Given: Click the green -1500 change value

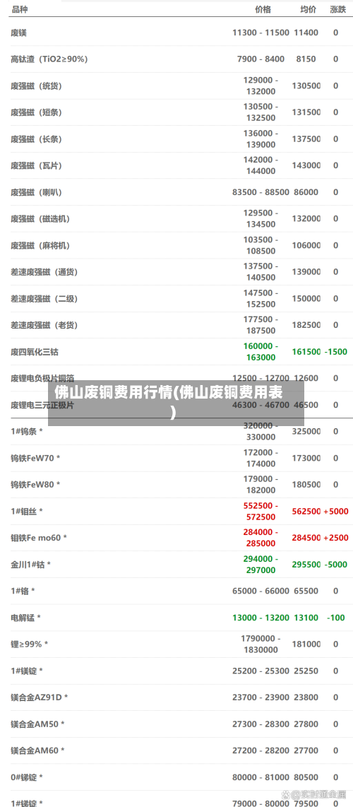Looking at the screenshot, I should [335, 352].
